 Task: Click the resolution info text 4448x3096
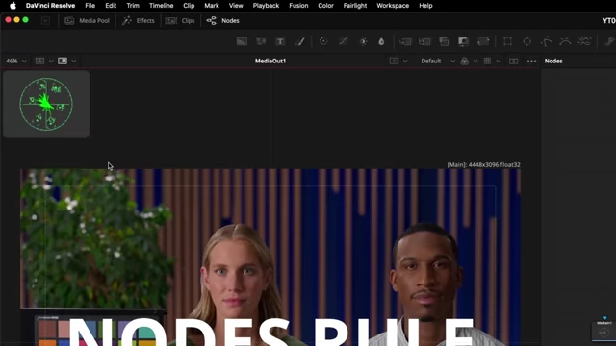coord(483,164)
